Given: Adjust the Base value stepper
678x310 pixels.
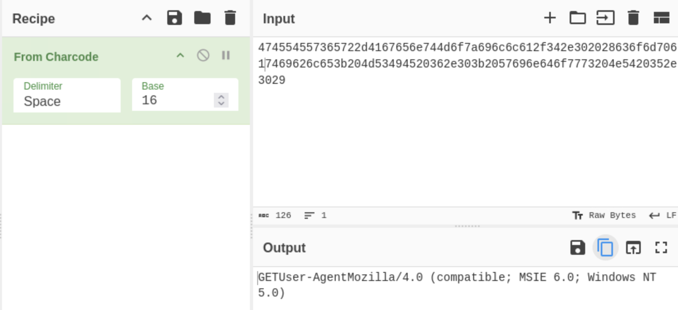Looking at the screenshot, I should coord(221,100).
